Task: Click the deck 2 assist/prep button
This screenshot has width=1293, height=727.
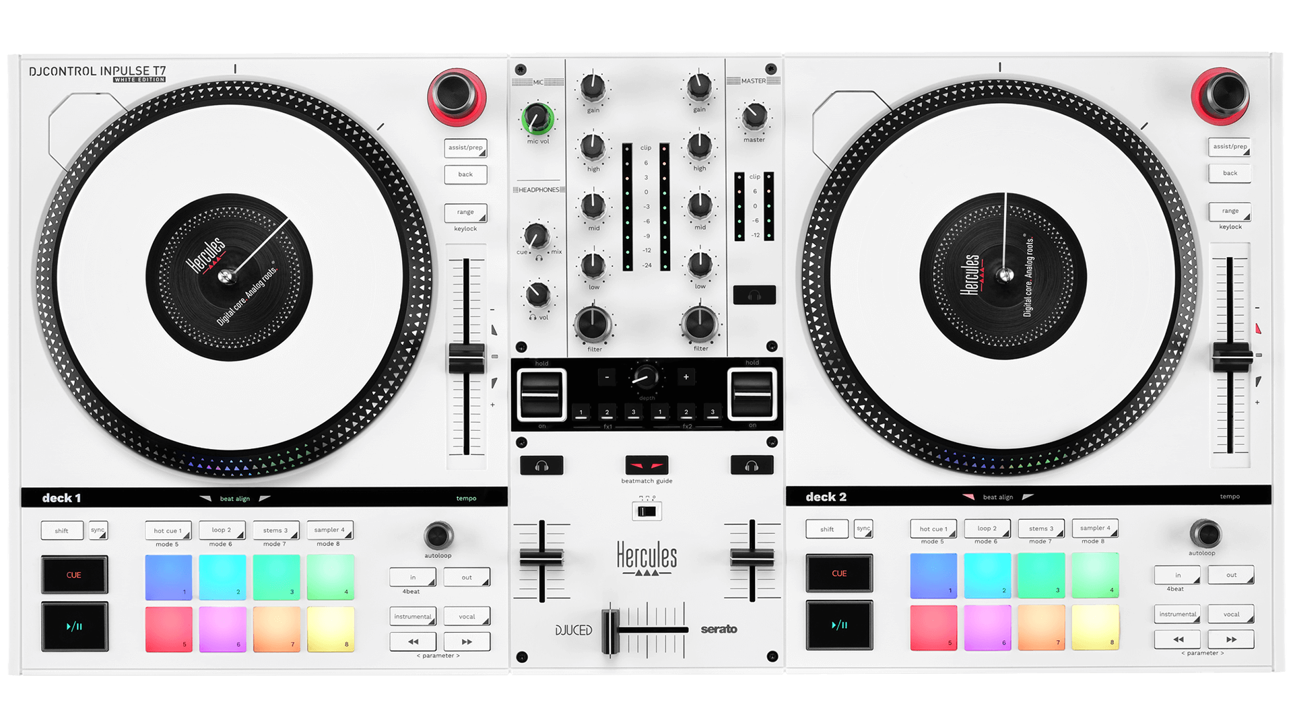Action: [1230, 147]
